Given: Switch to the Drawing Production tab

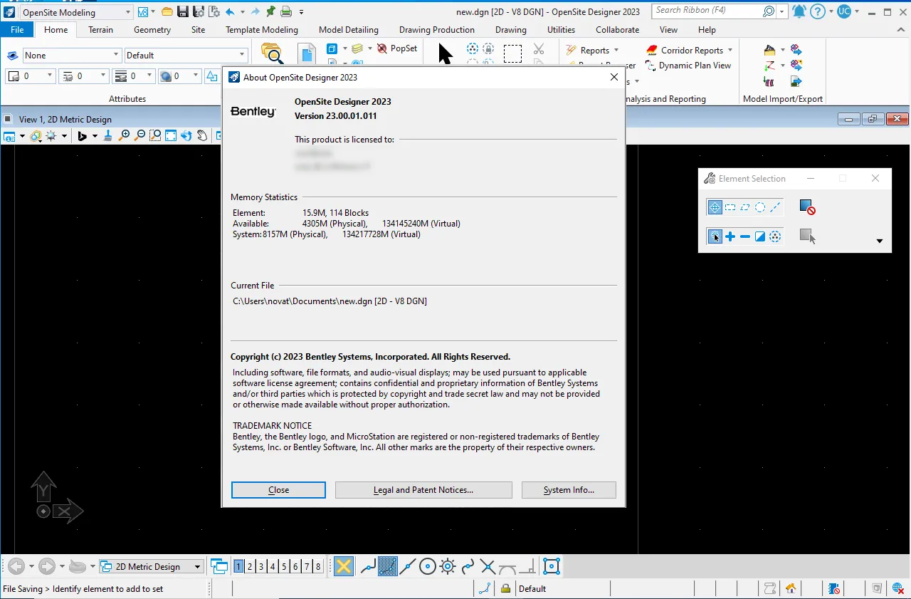Looking at the screenshot, I should pos(437,30).
